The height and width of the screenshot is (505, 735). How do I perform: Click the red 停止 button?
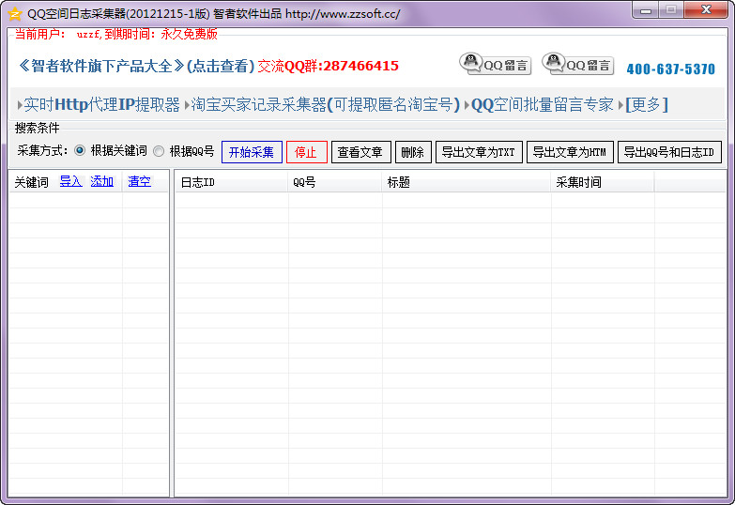point(307,152)
